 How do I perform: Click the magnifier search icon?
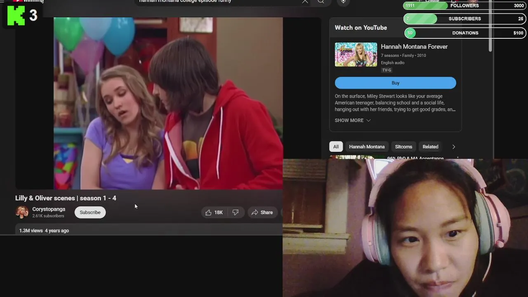tap(321, 1)
